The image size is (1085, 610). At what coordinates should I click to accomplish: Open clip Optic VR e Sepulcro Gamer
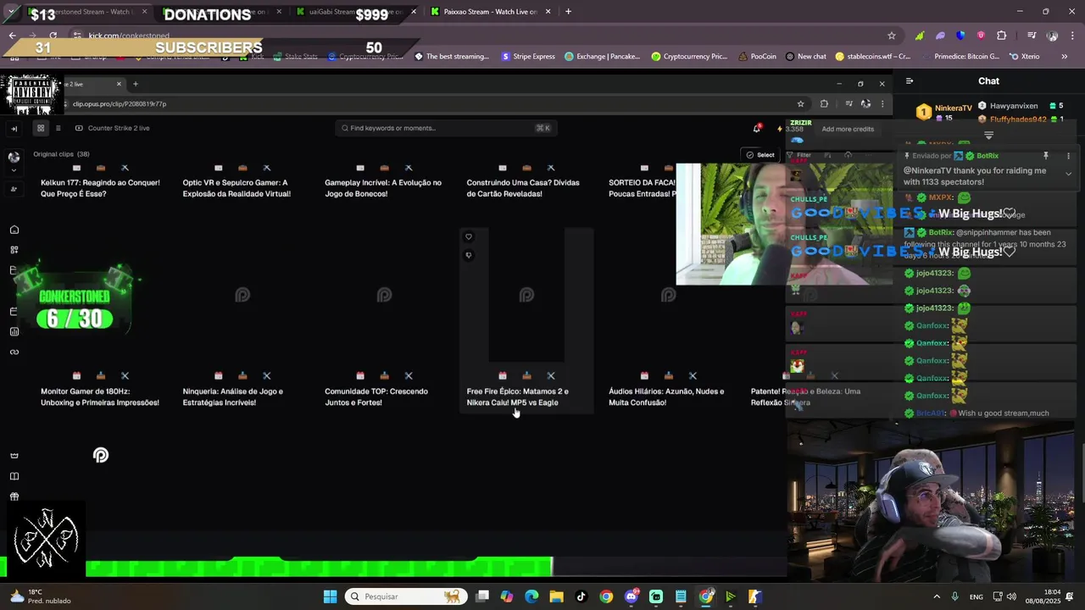click(236, 188)
